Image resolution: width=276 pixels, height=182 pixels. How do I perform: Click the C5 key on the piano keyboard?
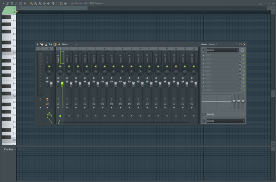pos(9,52)
